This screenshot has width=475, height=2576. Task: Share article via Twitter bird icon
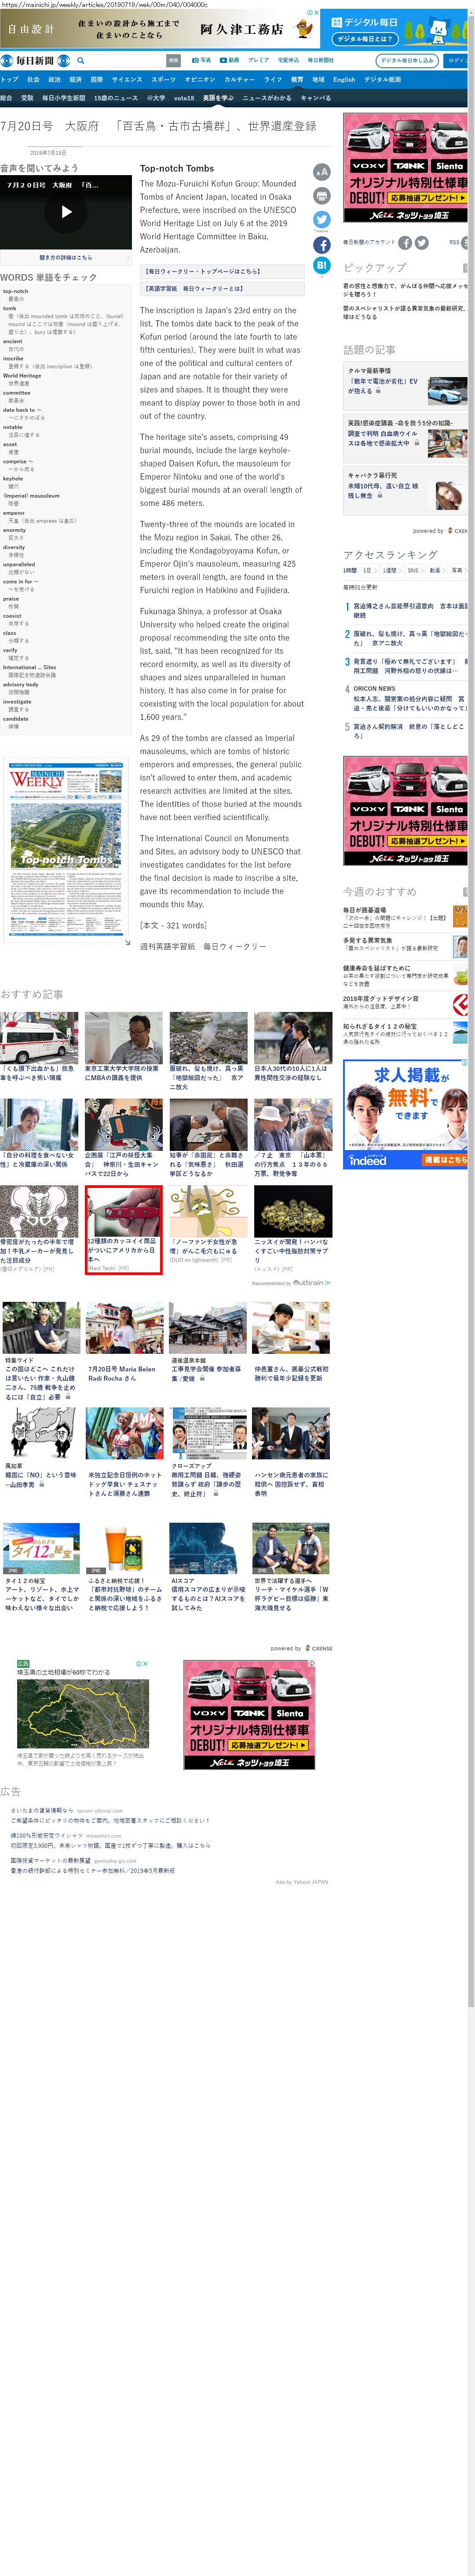(322, 219)
